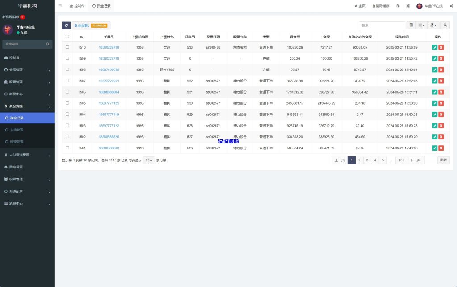Open the rows-per-page dropdown showing 10
Screen dimensions: 457x287
point(149,160)
